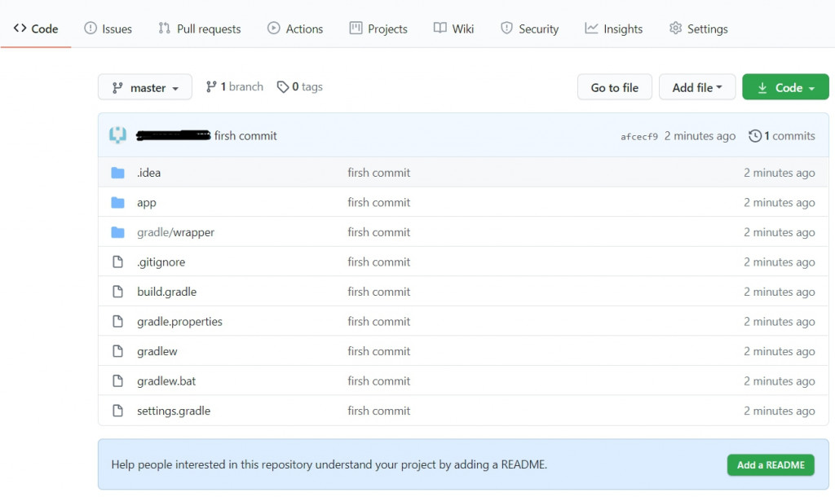This screenshot has height=497, width=835.
Task: Open commit hash afcecf9
Action: (x=639, y=137)
